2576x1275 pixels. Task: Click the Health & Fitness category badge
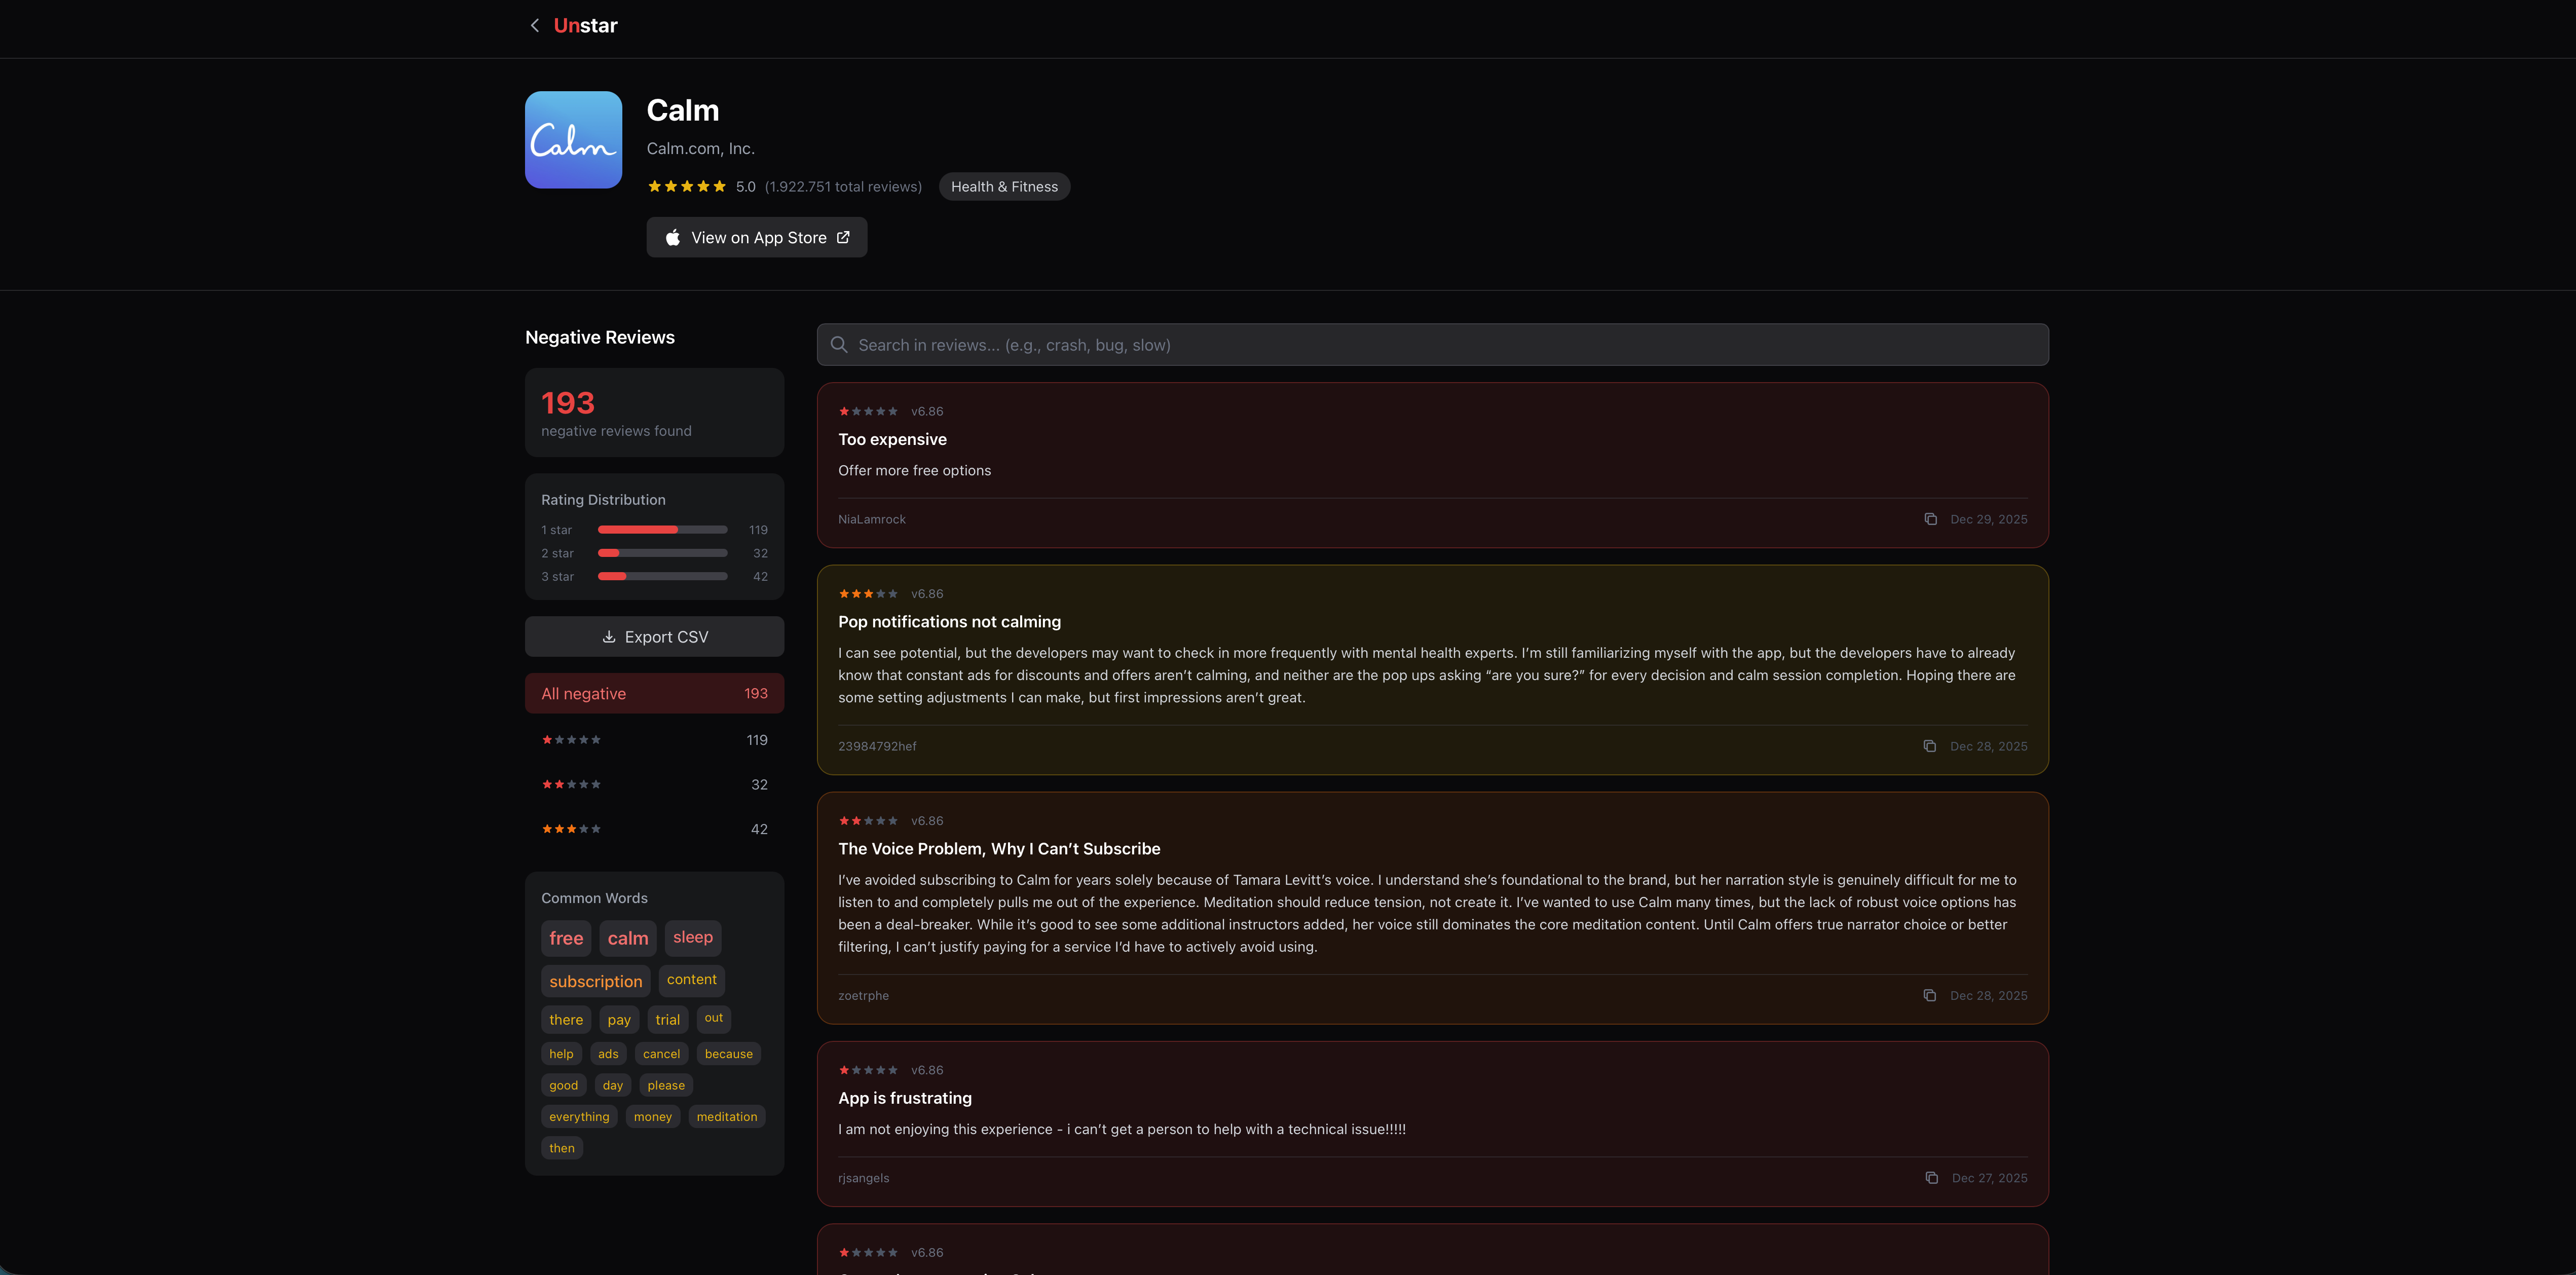click(1004, 186)
